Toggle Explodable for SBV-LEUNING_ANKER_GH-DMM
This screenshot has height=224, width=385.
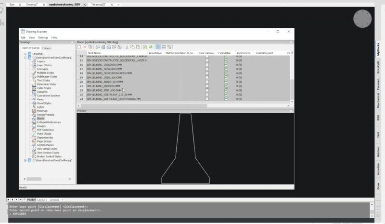pyautogui.click(x=226, y=82)
